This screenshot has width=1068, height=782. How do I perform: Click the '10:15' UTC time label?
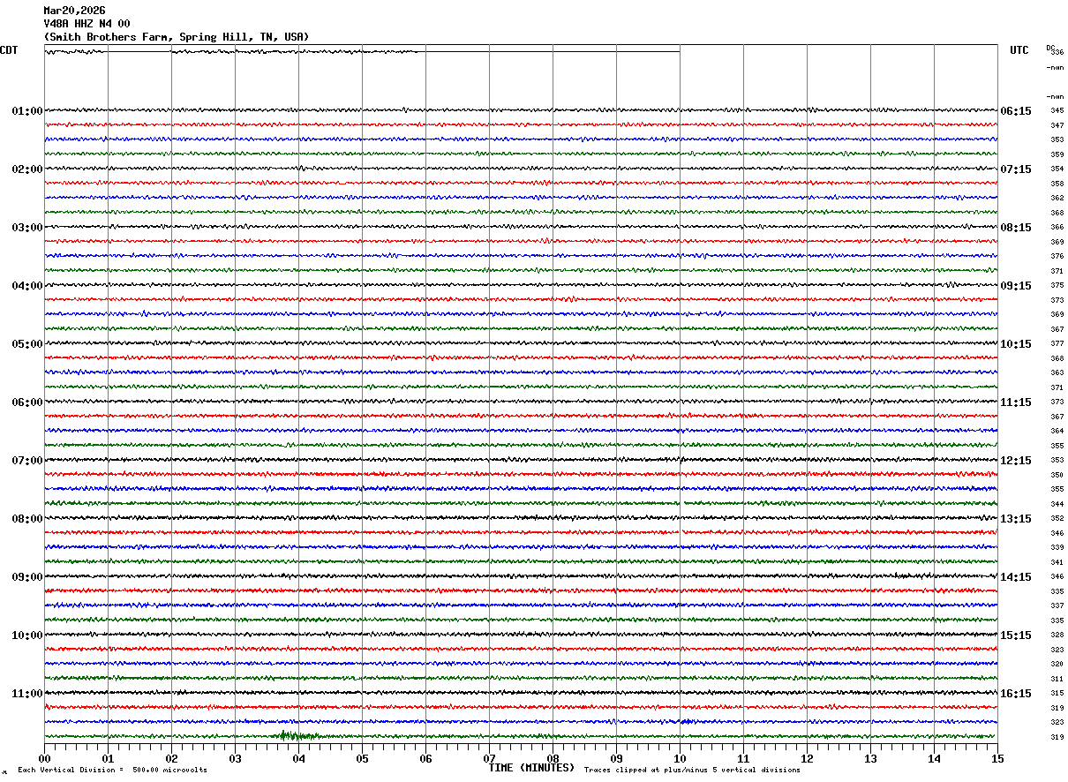(1016, 344)
